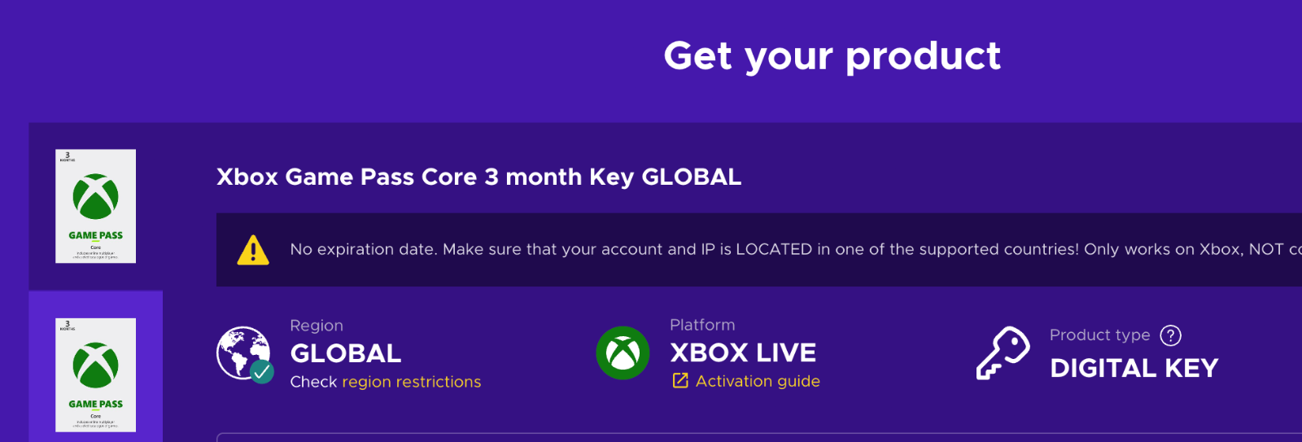The image size is (1302, 442).
Task: Click the XBOX LIVE platform text
Action: (x=743, y=352)
